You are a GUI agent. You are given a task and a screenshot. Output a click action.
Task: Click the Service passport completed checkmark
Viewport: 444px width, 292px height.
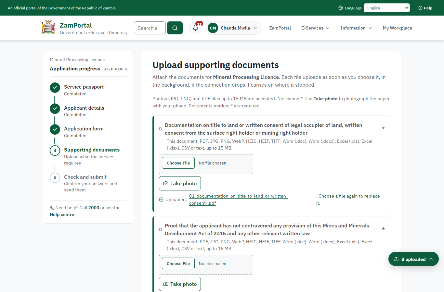tap(55, 88)
